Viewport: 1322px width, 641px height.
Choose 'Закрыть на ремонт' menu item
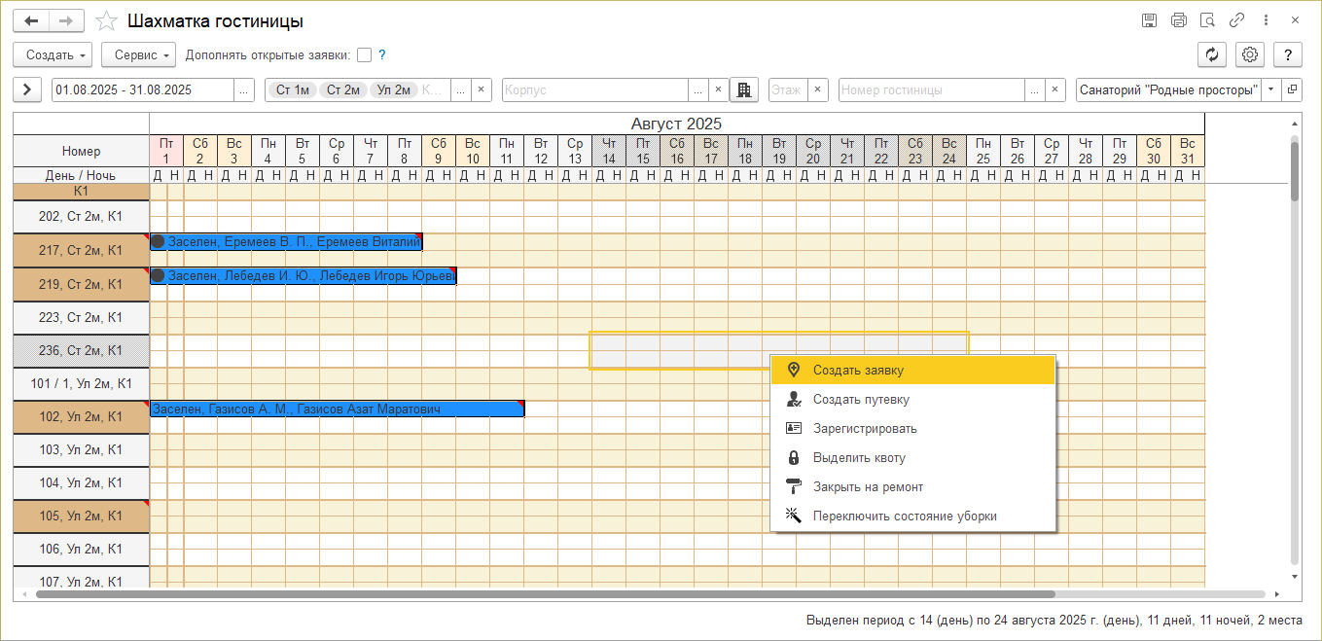[868, 487]
